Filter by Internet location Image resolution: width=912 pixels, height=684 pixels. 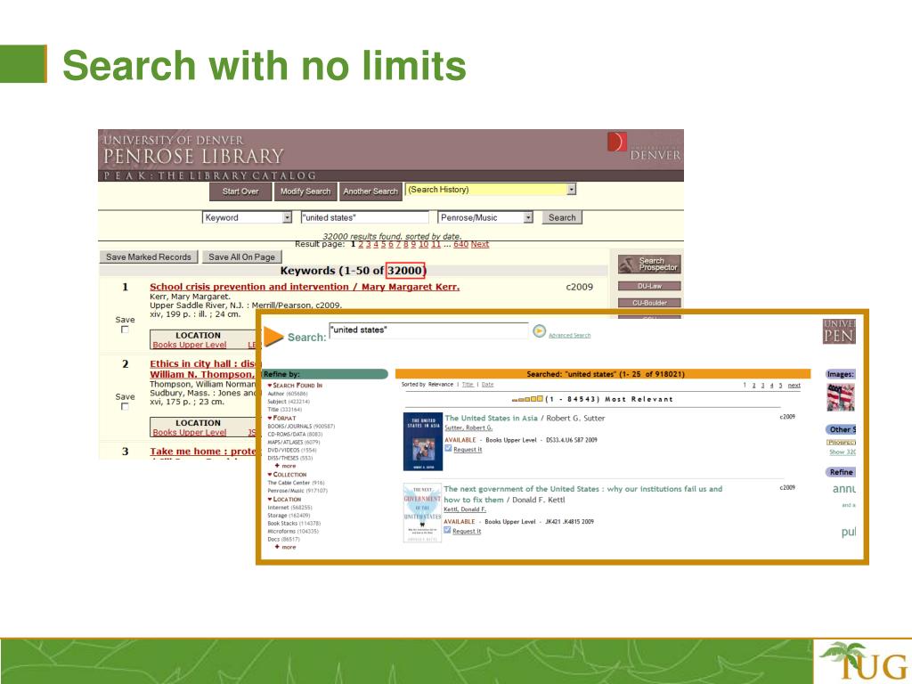tap(289, 508)
